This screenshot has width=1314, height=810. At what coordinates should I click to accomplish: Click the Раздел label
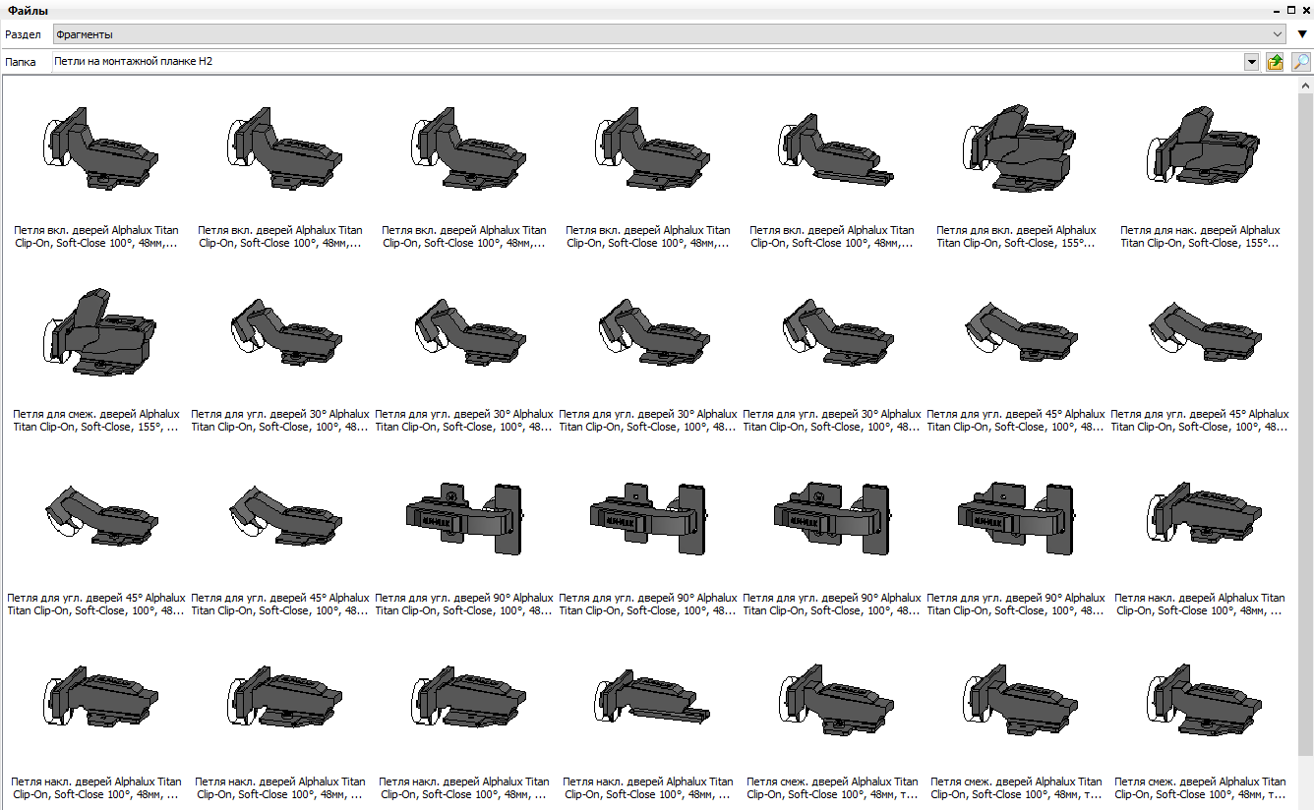[x=23, y=34]
